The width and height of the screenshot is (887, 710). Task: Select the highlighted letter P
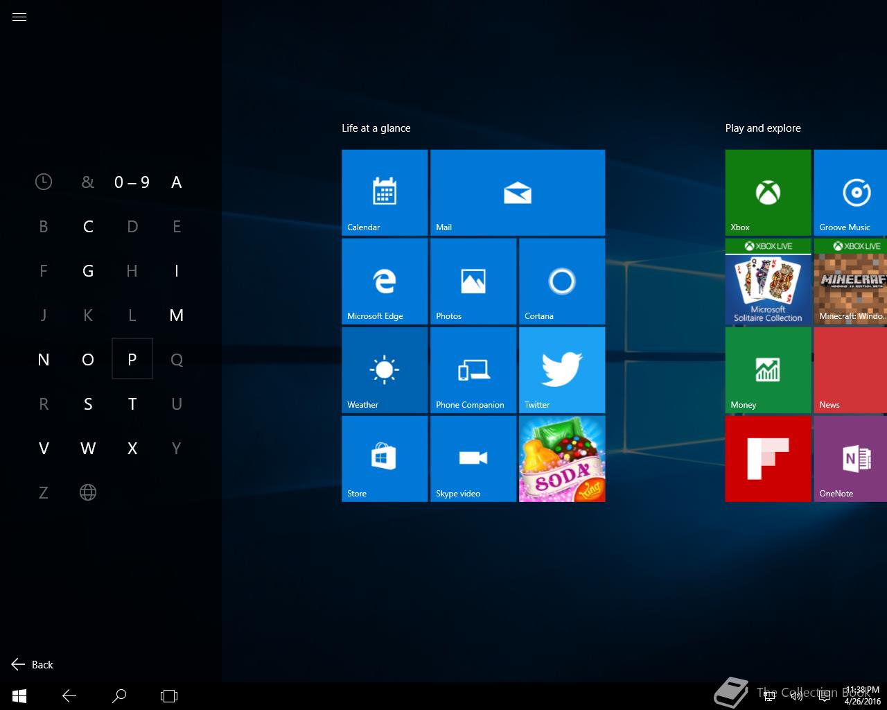pyautogui.click(x=132, y=359)
